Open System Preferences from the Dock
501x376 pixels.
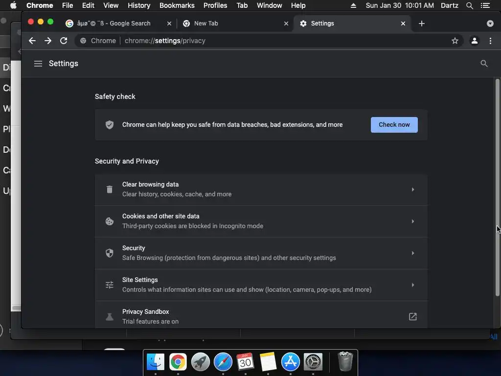point(313,362)
